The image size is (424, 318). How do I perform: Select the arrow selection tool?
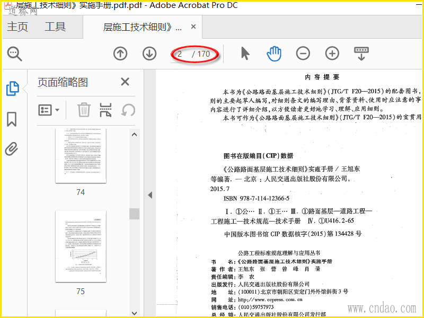coord(245,54)
